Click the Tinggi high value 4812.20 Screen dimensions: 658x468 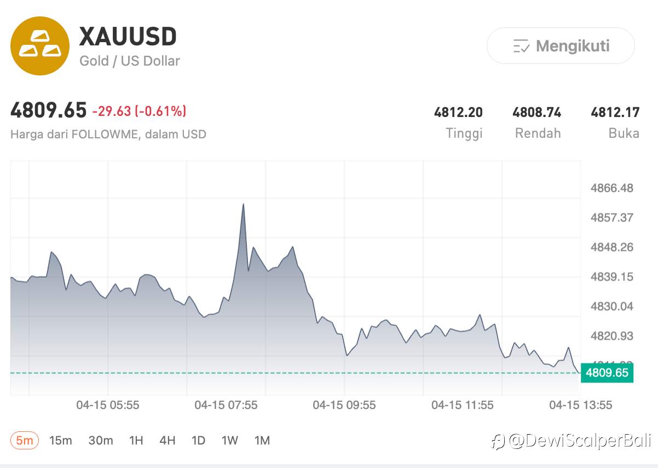click(x=458, y=113)
